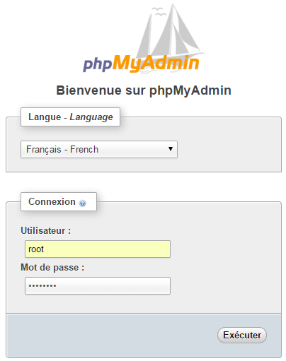This screenshot has width=286, height=361.
Task: Click the purple "php" logo text
Action: coord(97,64)
